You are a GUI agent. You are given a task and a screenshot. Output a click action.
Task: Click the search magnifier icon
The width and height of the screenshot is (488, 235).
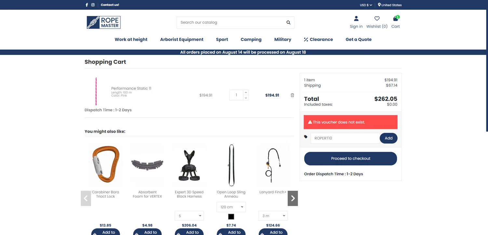pyautogui.click(x=288, y=22)
